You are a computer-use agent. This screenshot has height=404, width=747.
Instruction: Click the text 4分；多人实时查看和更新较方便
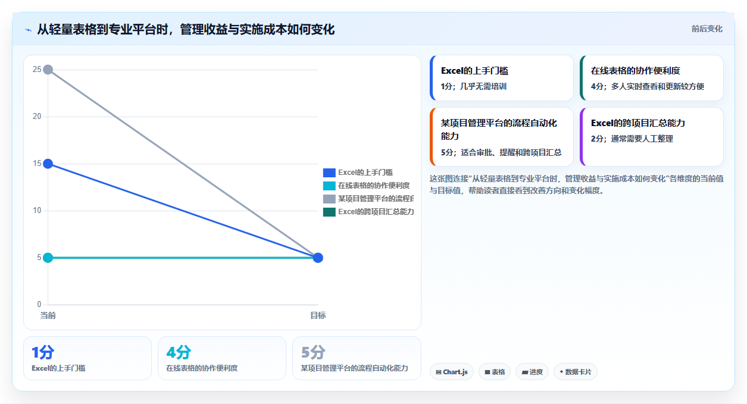tap(648, 86)
